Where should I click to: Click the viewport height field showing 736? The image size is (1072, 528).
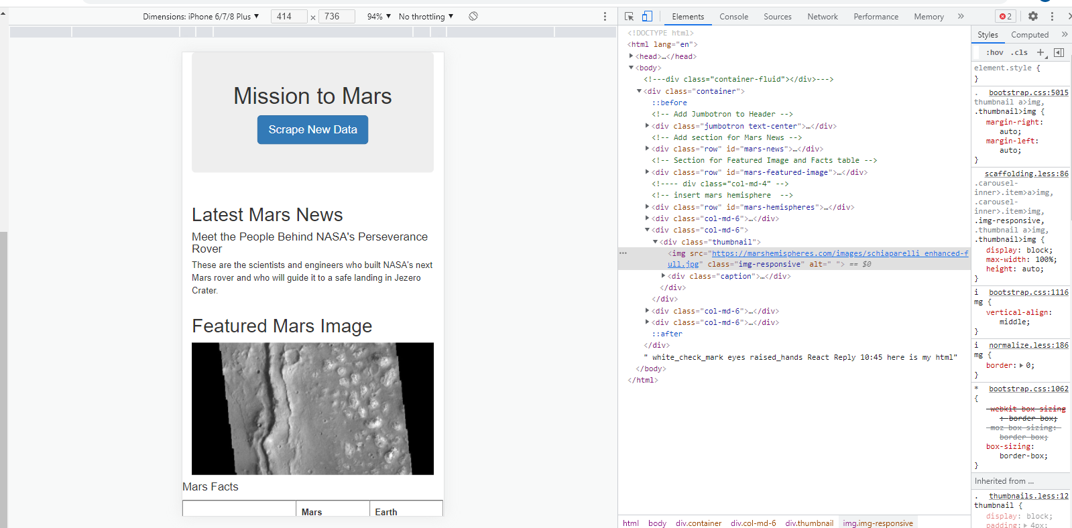point(337,16)
